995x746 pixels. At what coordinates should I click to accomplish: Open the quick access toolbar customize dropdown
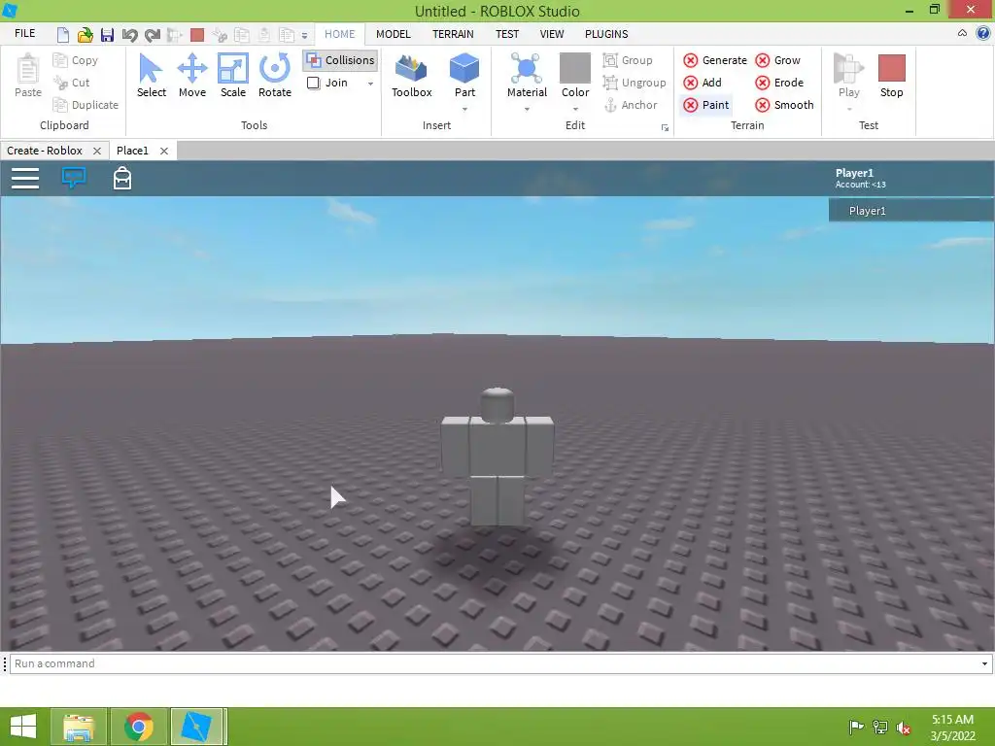(x=304, y=36)
